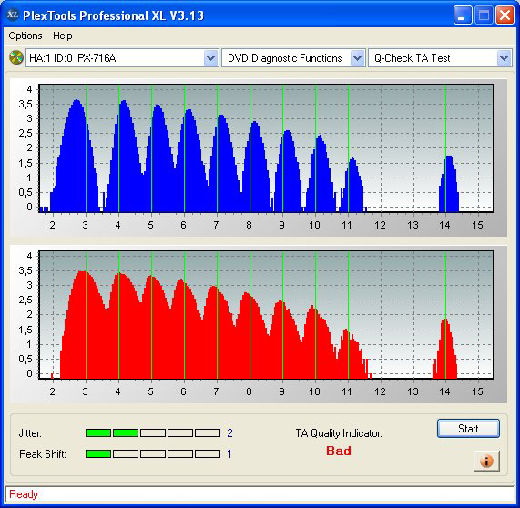Viewport: 520px width, 508px height.
Task: Click the red peak at 14 in bottom graph
Action: click(x=445, y=349)
